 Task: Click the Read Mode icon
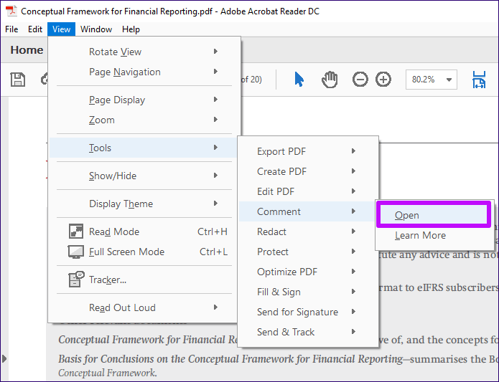[x=76, y=231]
